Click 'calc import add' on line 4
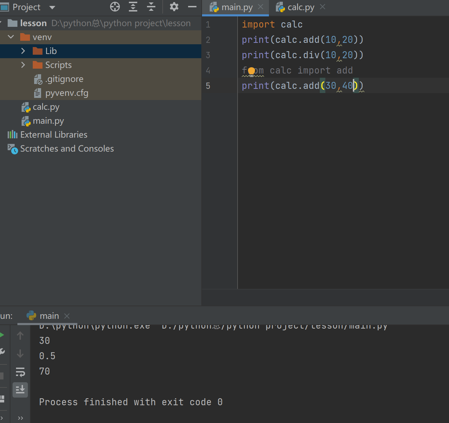This screenshot has height=423, width=449. tap(311, 70)
